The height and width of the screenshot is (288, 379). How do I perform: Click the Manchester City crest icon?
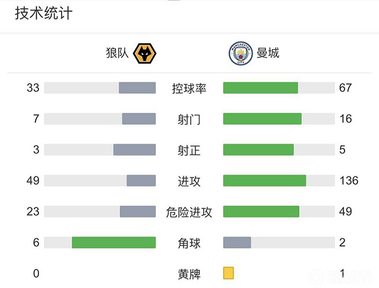click(x=239, y=53)
